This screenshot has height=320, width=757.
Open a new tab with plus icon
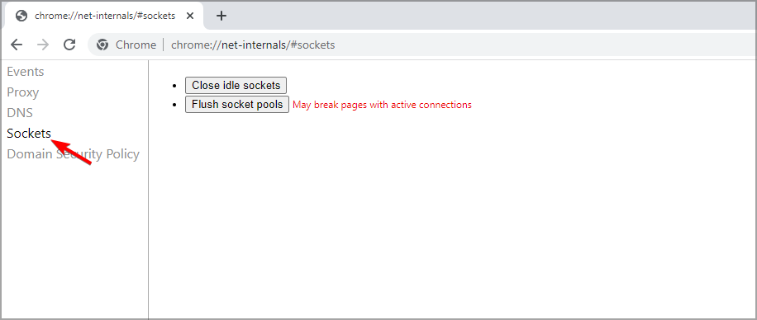click(x=221, y=16)
